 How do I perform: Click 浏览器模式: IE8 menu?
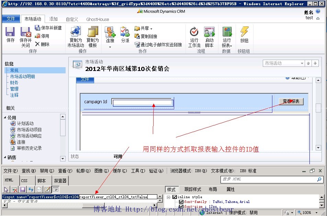[189, 171]
